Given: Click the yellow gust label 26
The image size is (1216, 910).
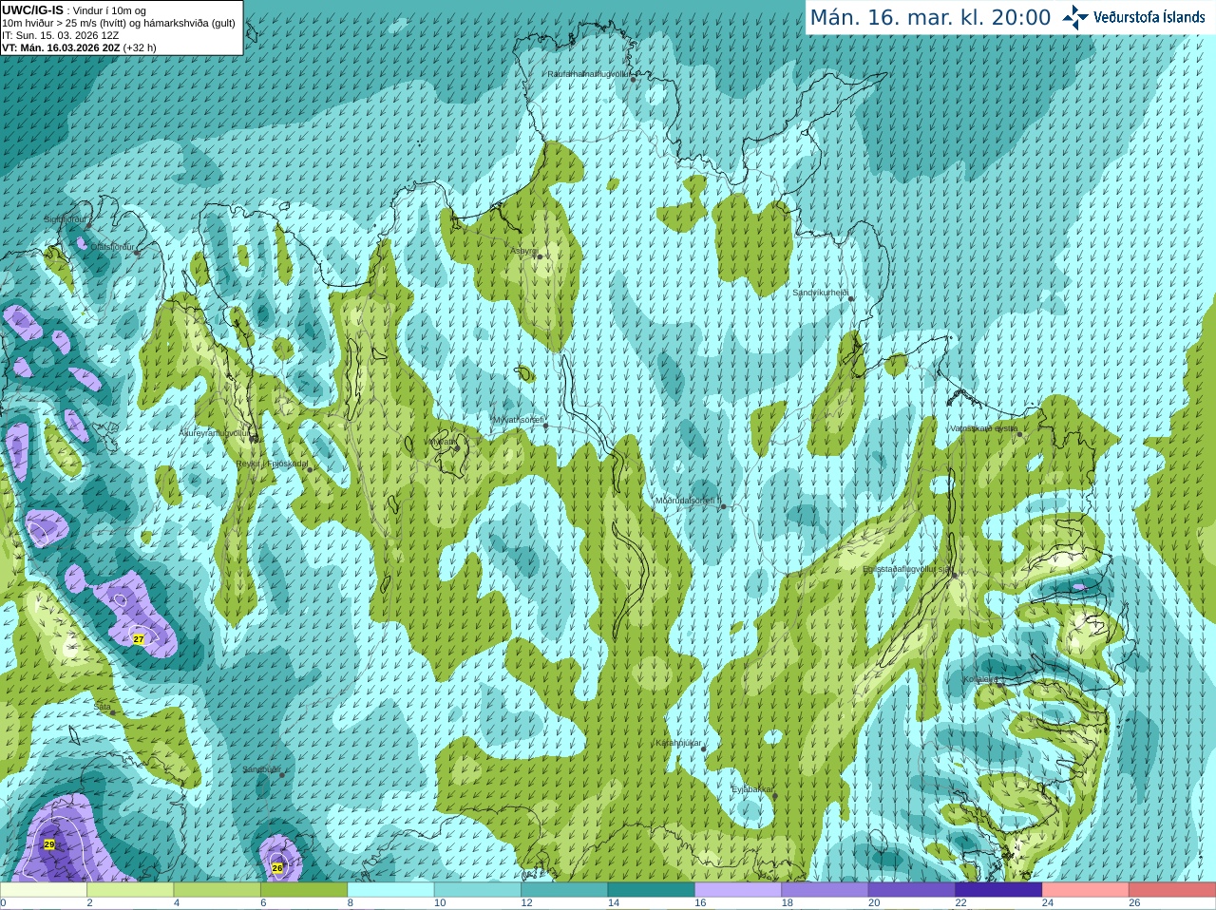Looking at the screenshot, I should 277,868.
